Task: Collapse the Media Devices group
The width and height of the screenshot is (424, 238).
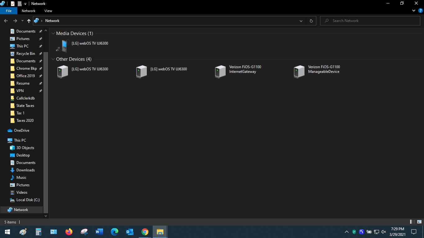Action: (x=53, y=33)
